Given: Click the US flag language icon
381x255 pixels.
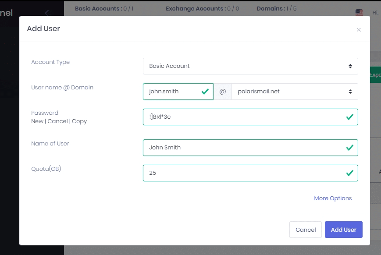Looking at the screenshot, I should 359,13.
